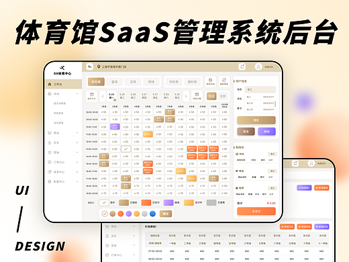Expand the 场地 sidebar section chevron
Image resolution: width=349 pixels, height=262 pixels.
tap(77, 94)
